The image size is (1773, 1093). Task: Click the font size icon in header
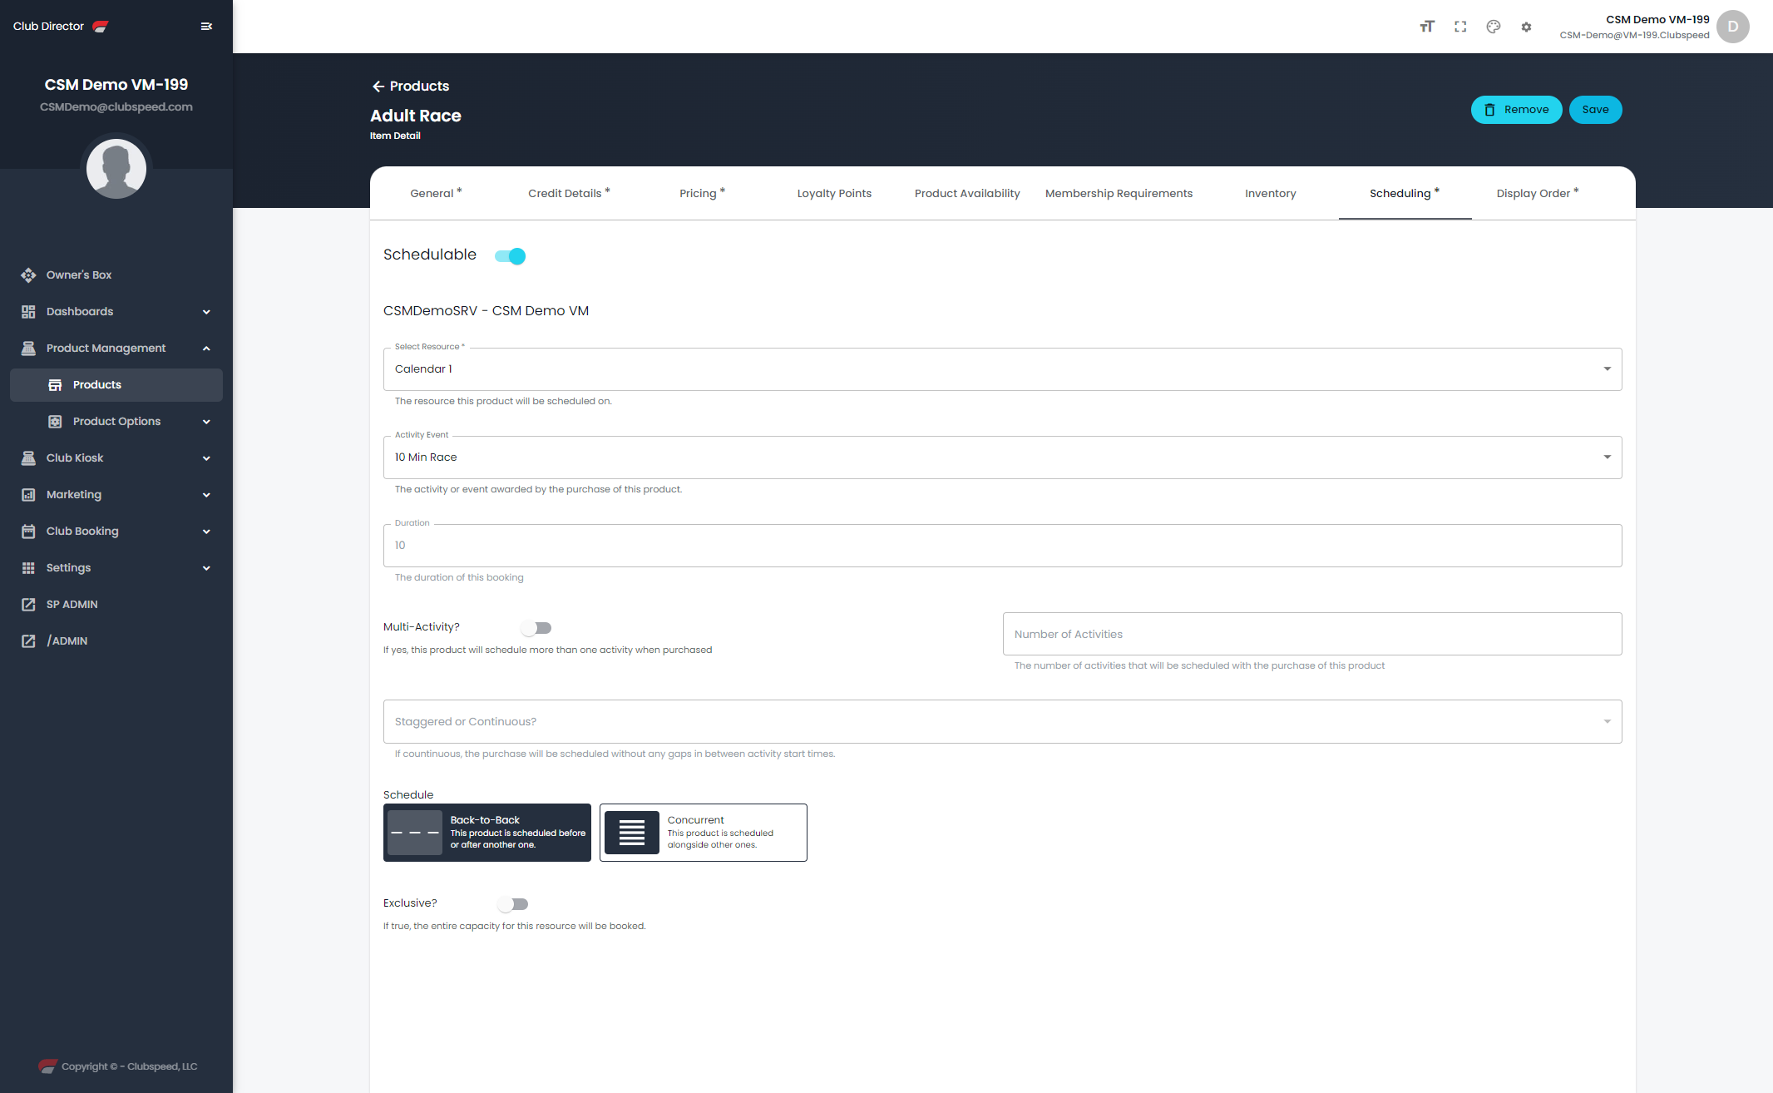point(1427,27)
